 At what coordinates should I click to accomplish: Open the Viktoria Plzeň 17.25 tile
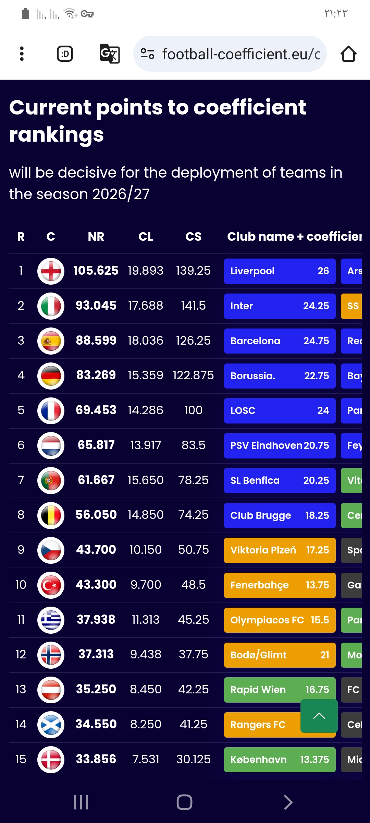(x=280, y=550)
